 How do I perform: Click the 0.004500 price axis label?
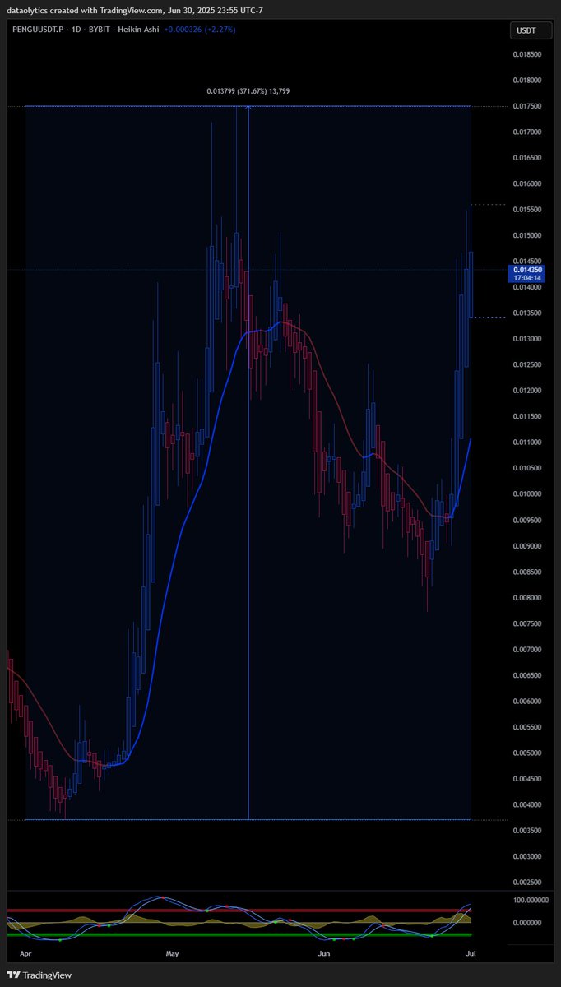[x=527, y=779]
